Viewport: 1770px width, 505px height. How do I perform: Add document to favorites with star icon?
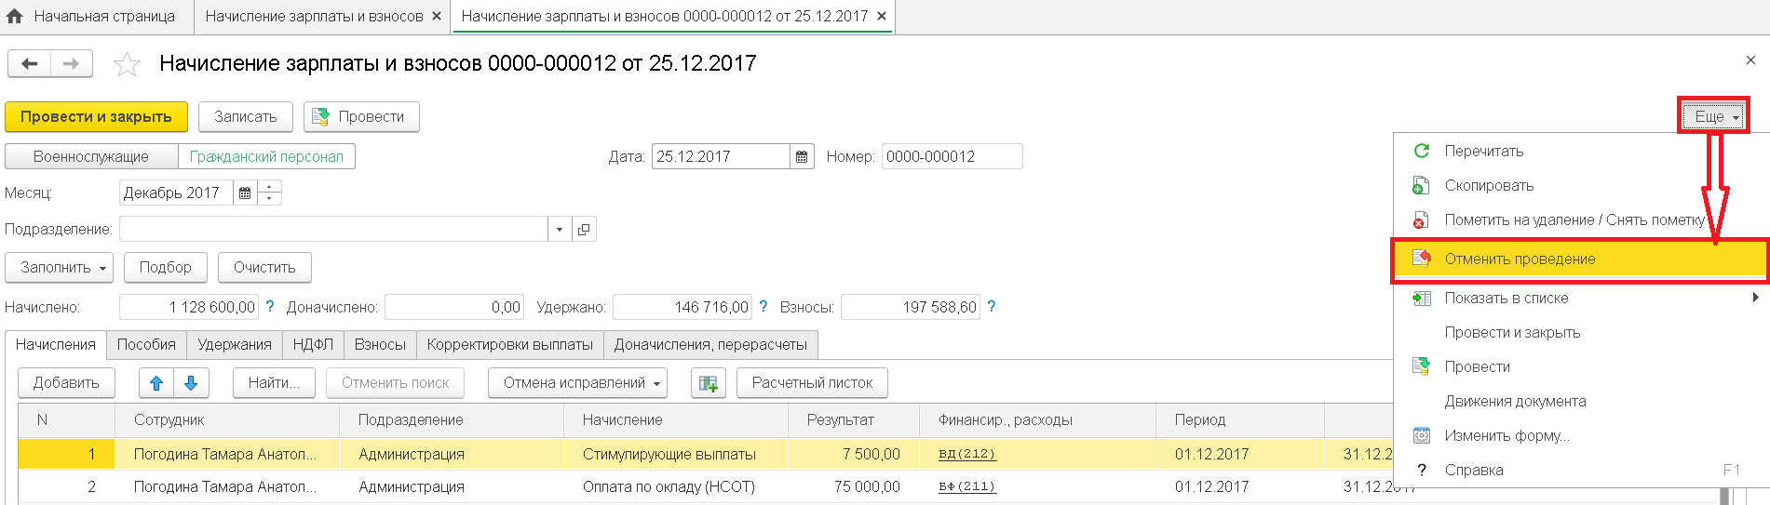click(127, 64)
